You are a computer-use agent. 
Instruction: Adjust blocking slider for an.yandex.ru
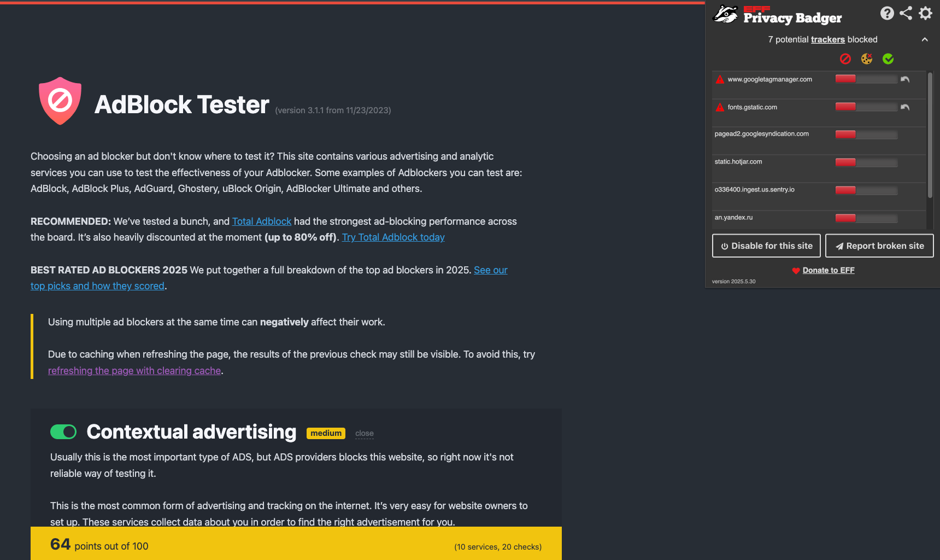pos(866,218)
